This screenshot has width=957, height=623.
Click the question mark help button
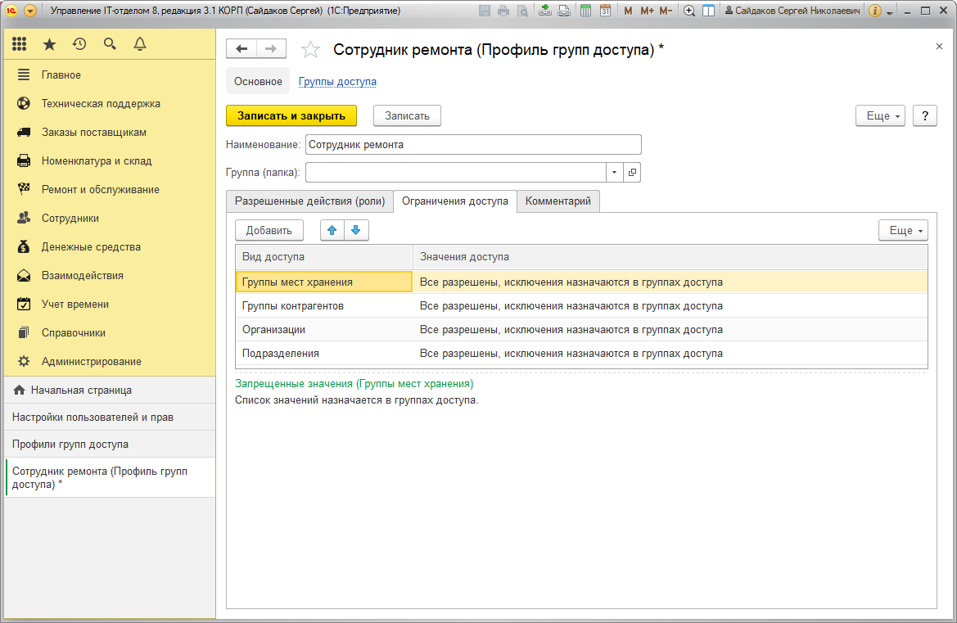[924, 116]
